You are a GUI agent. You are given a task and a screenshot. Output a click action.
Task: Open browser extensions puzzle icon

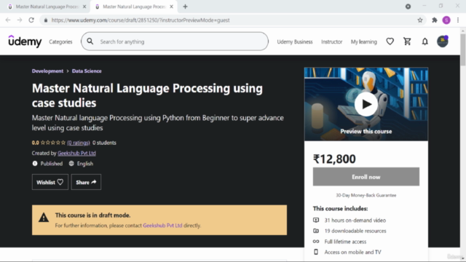(435, 20)
